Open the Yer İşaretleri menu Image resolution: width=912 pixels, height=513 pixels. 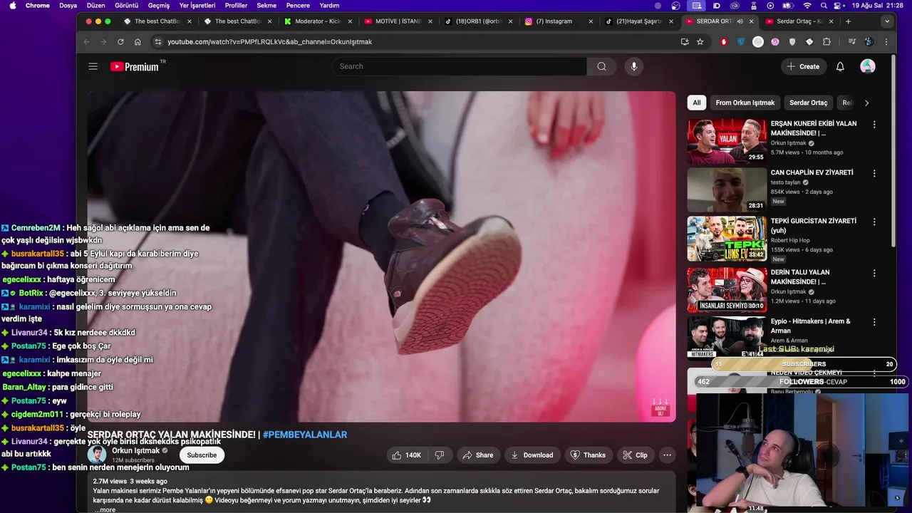pos(197,6)
